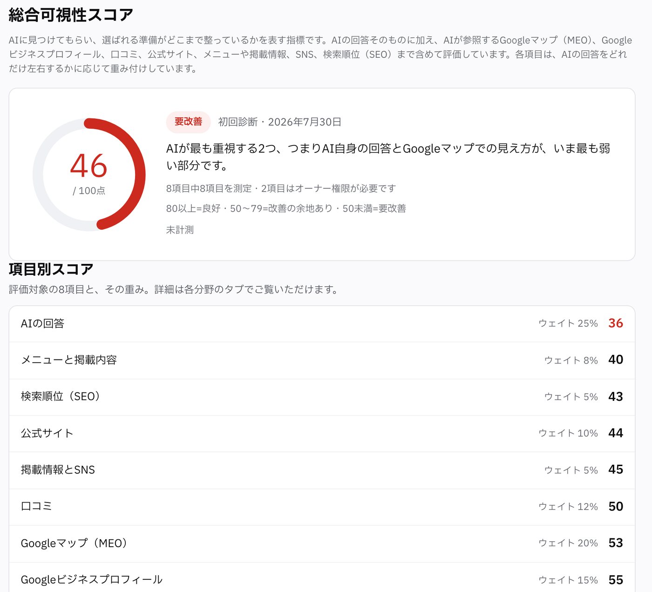Select the bold score "50" in the 口コミ row
This screenshot has width=652, height=592.
[616, 506]
